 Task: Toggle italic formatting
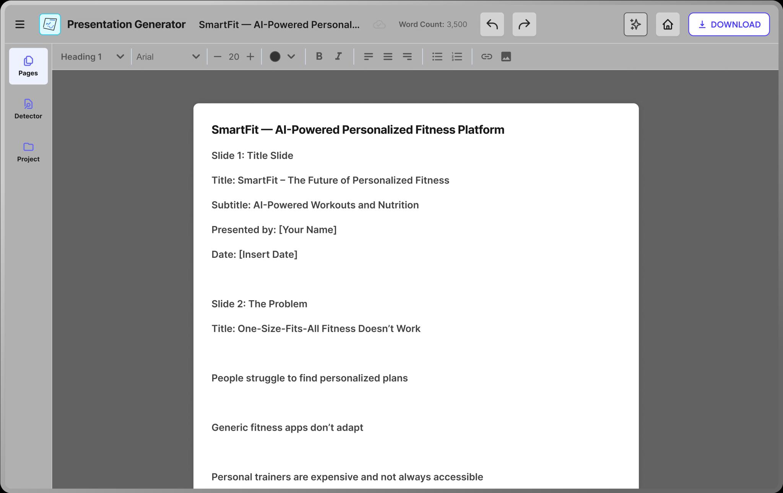coord(338,57)
